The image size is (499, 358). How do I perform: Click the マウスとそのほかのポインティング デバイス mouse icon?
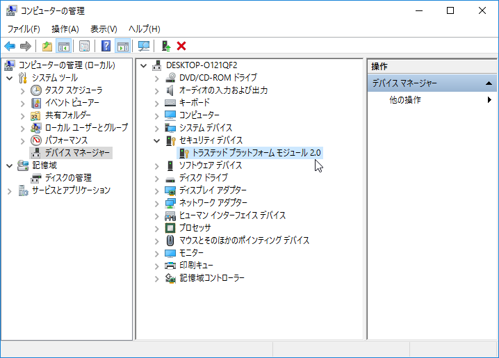(x=170, y=241)
